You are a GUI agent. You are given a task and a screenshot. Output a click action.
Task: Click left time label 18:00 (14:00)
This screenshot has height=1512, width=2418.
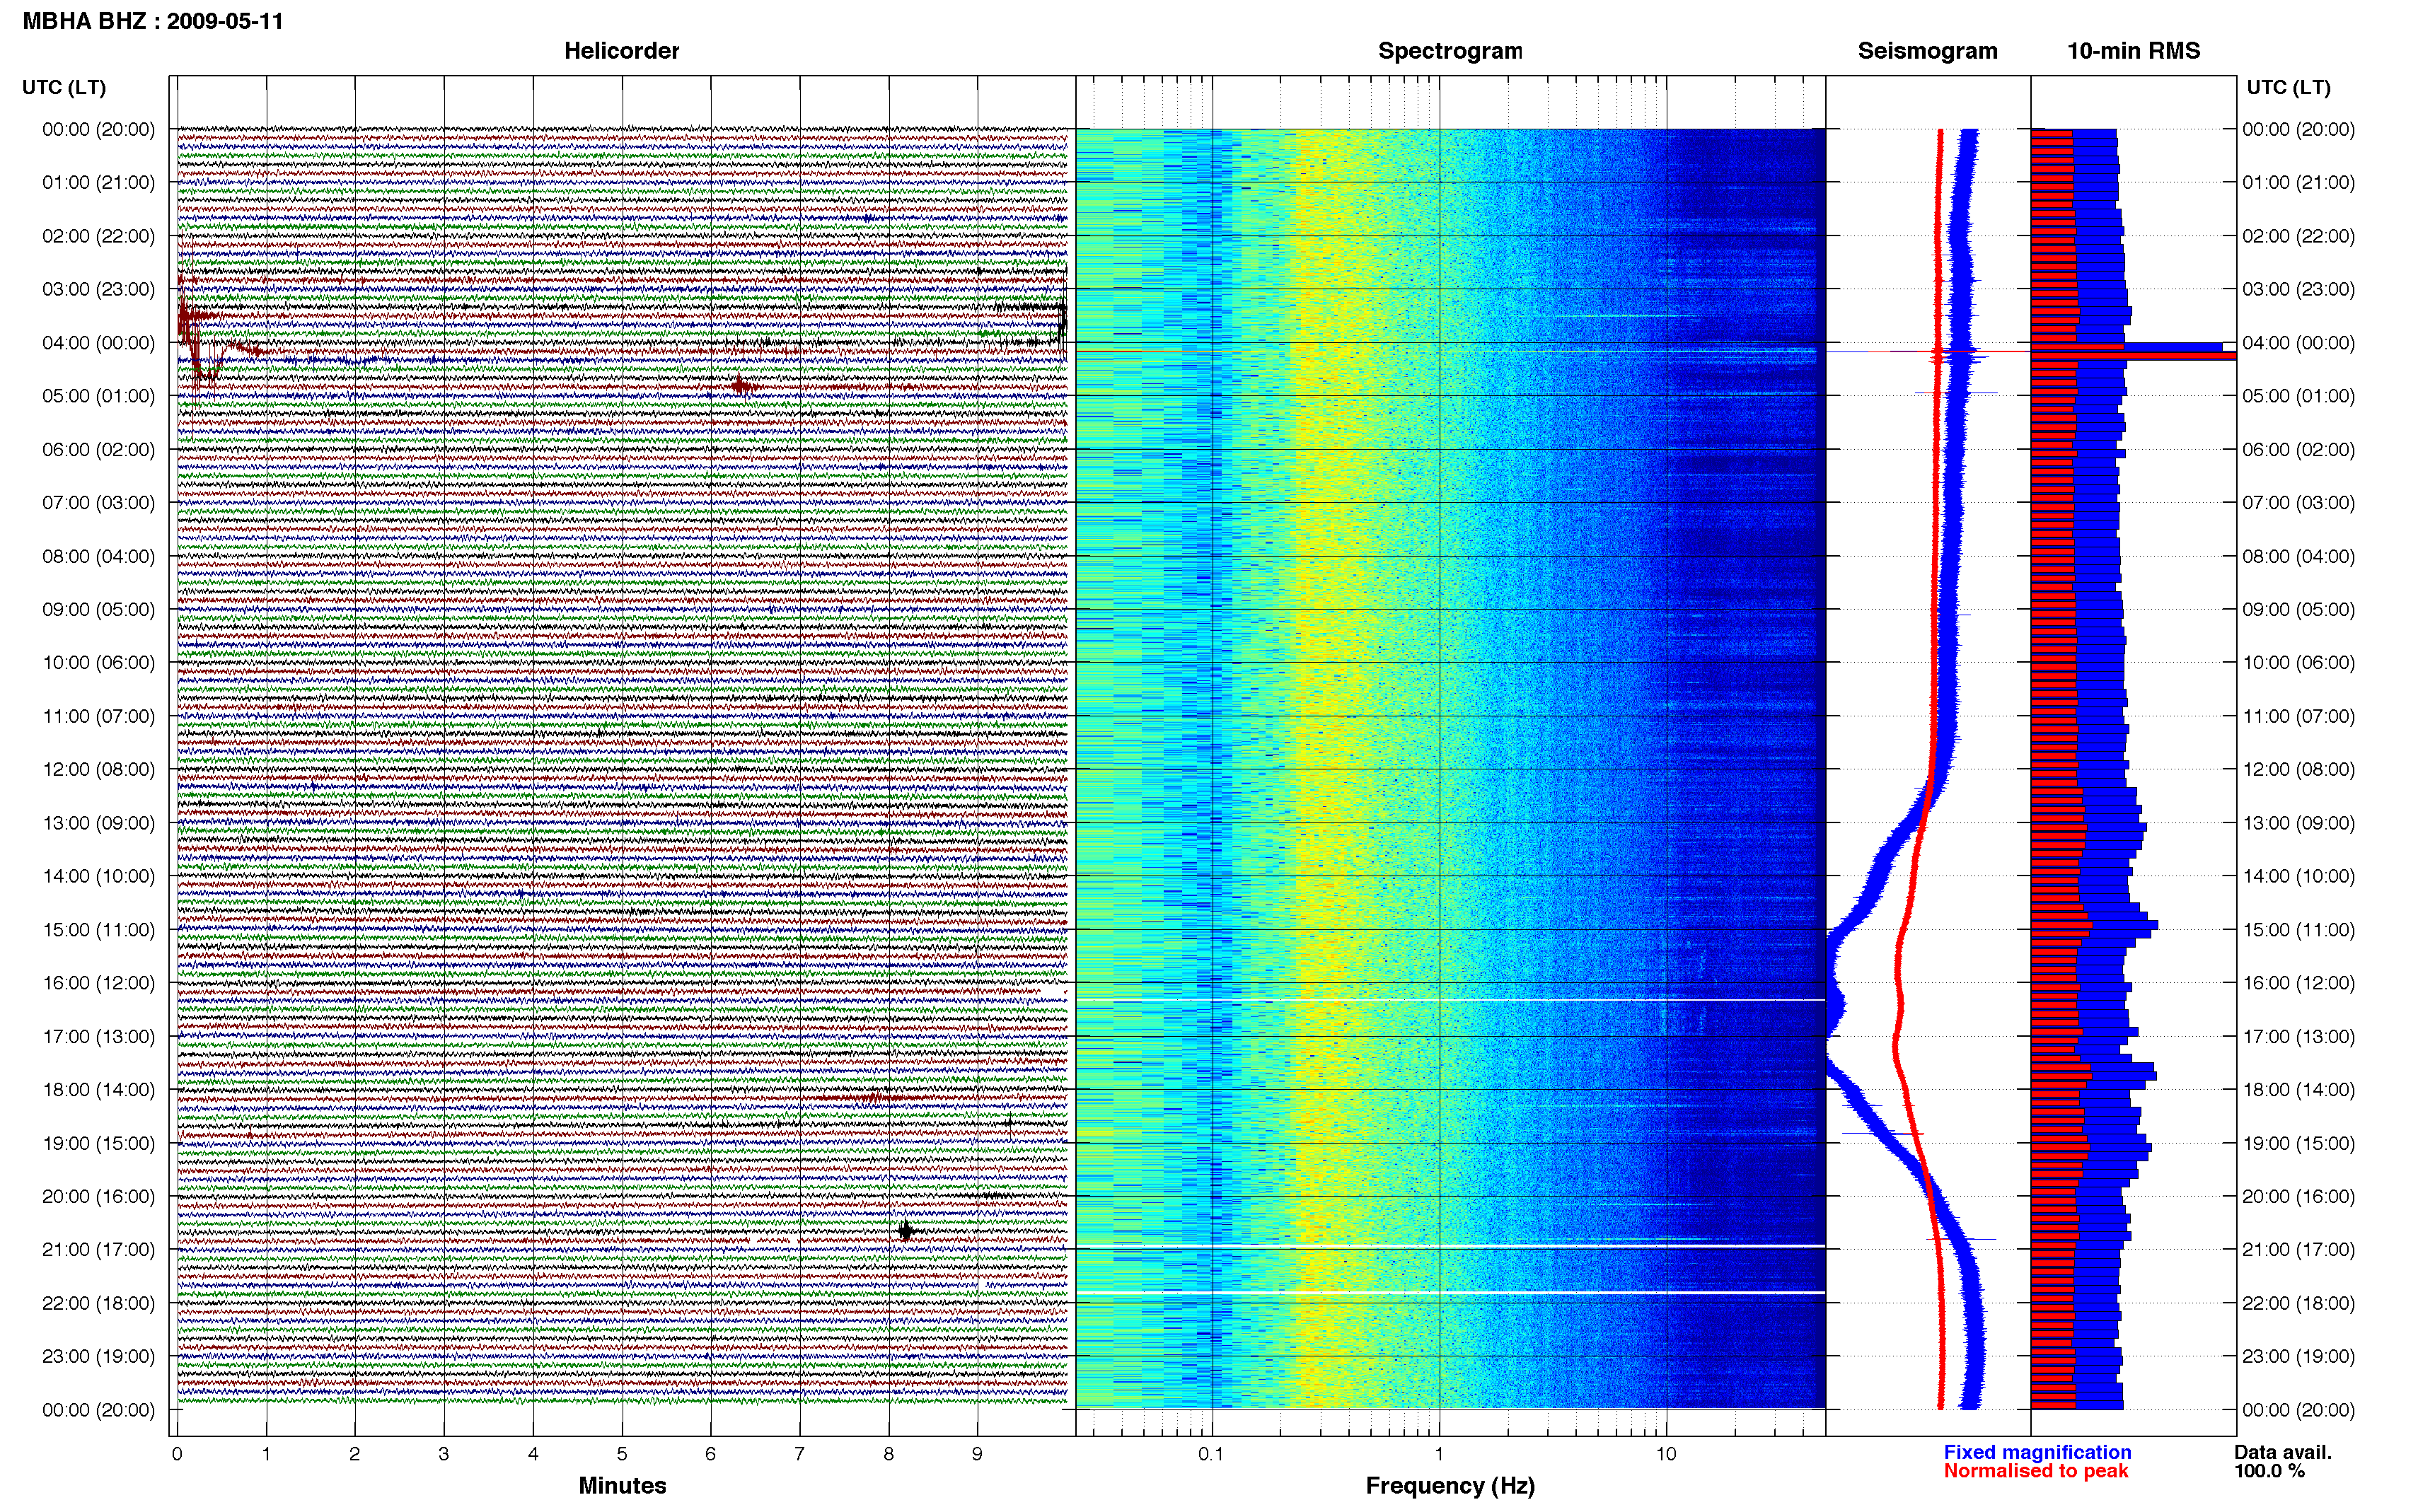99,1090
